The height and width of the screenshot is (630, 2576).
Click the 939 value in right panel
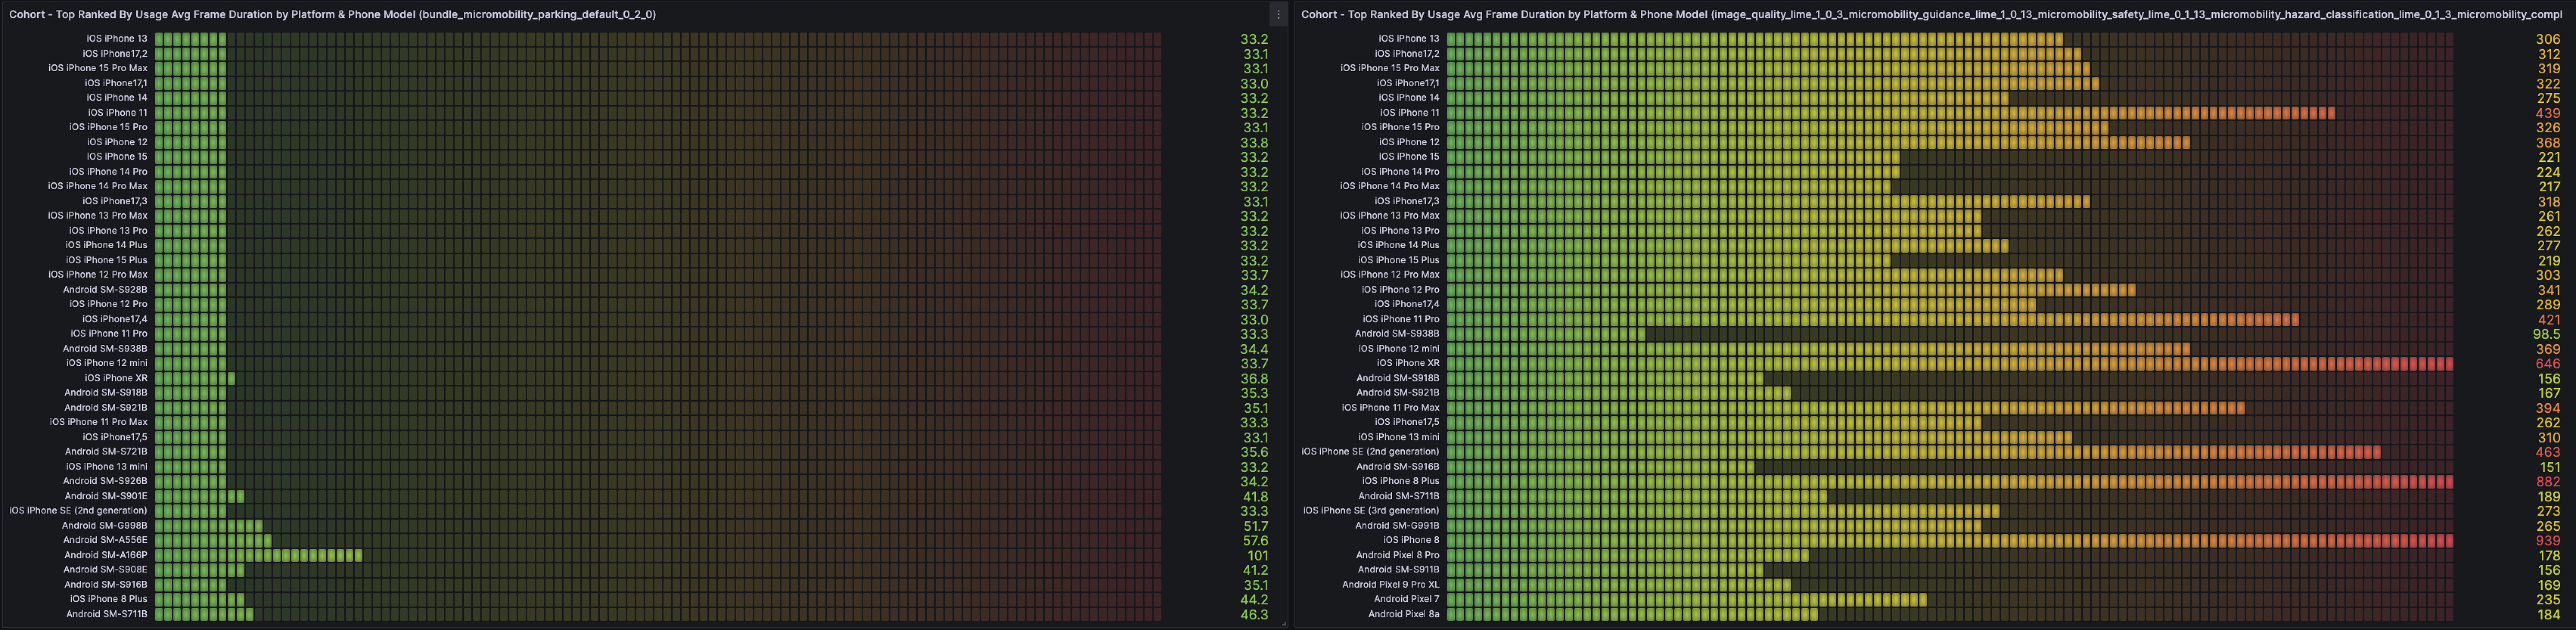[2547, 540]
